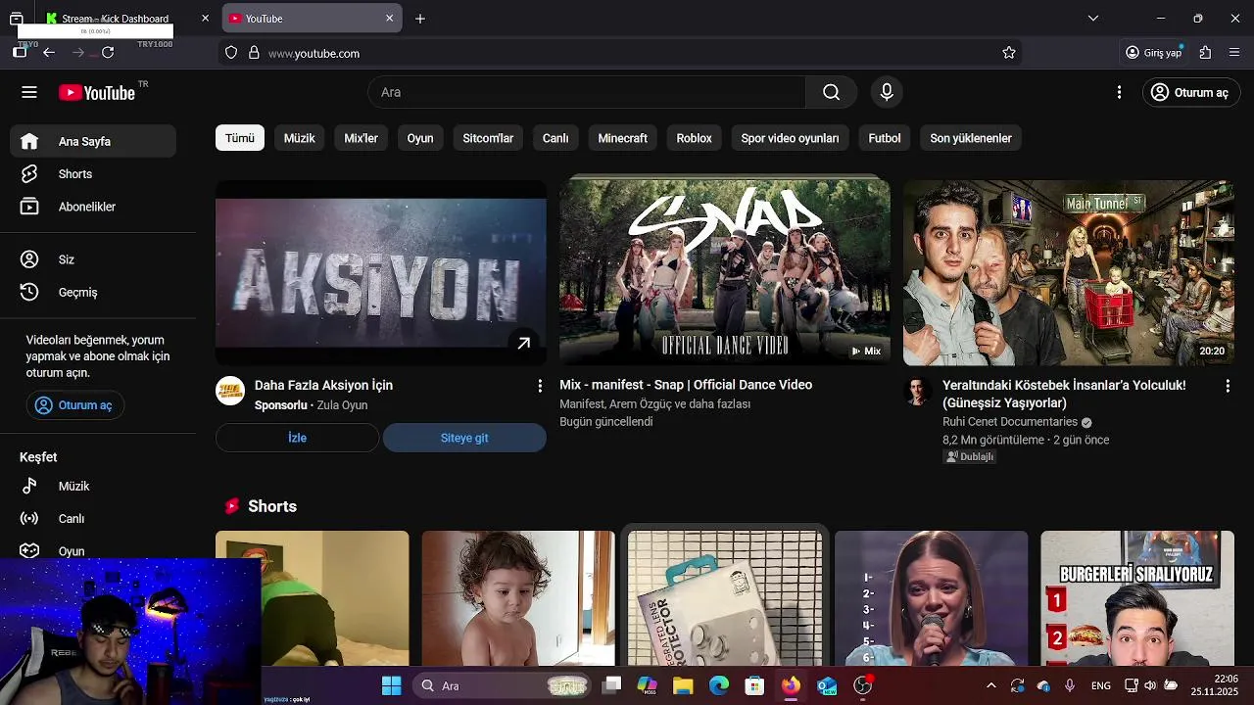Select the Roblox filter chip
Image resolution: width=1254 pixels, height=705 pixels.
tap(694, 138)
